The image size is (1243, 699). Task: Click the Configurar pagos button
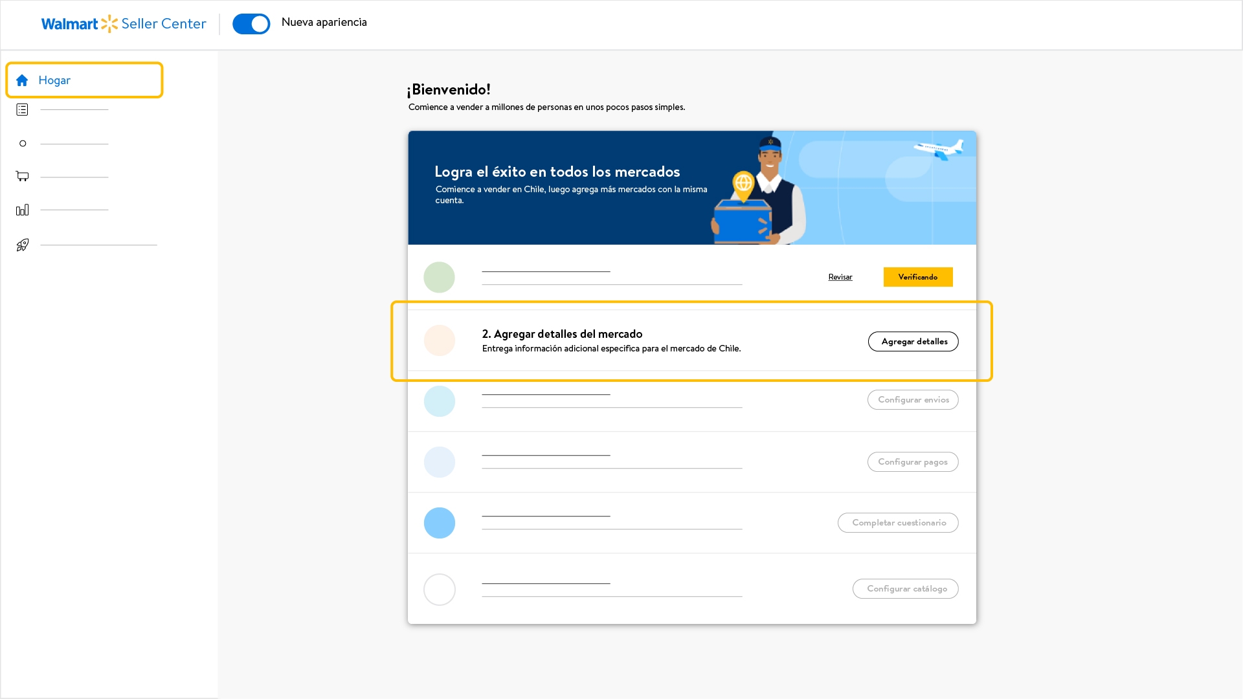point(913,462)
